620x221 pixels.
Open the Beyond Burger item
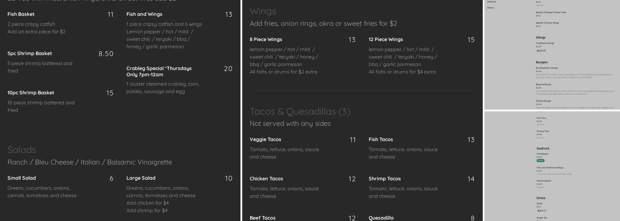tap(543, 84)
